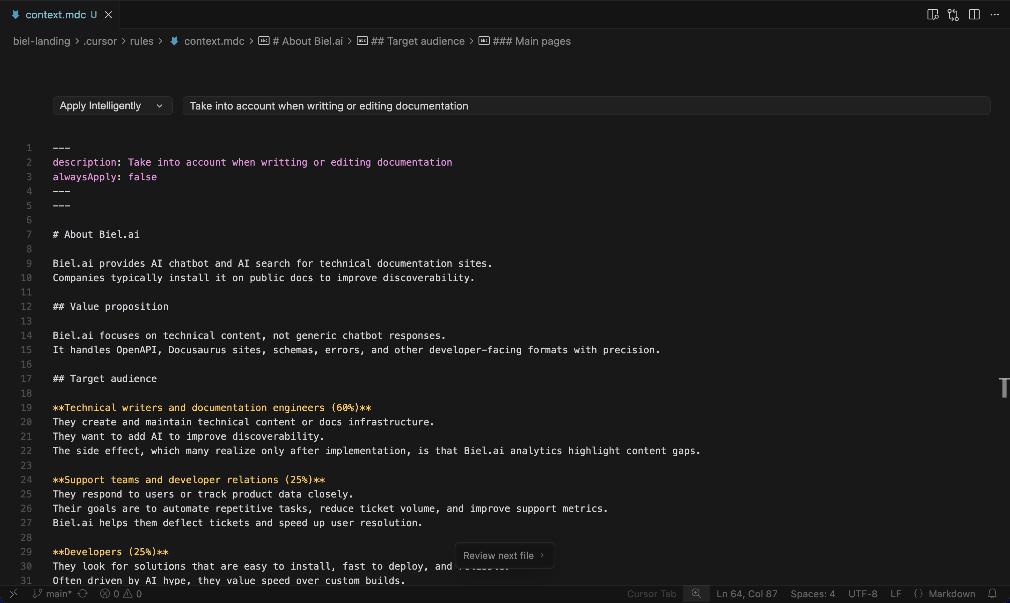1010x603 pixels.
Task: Click the editor scrollbar thumb
Action: tap(1004, 388)
